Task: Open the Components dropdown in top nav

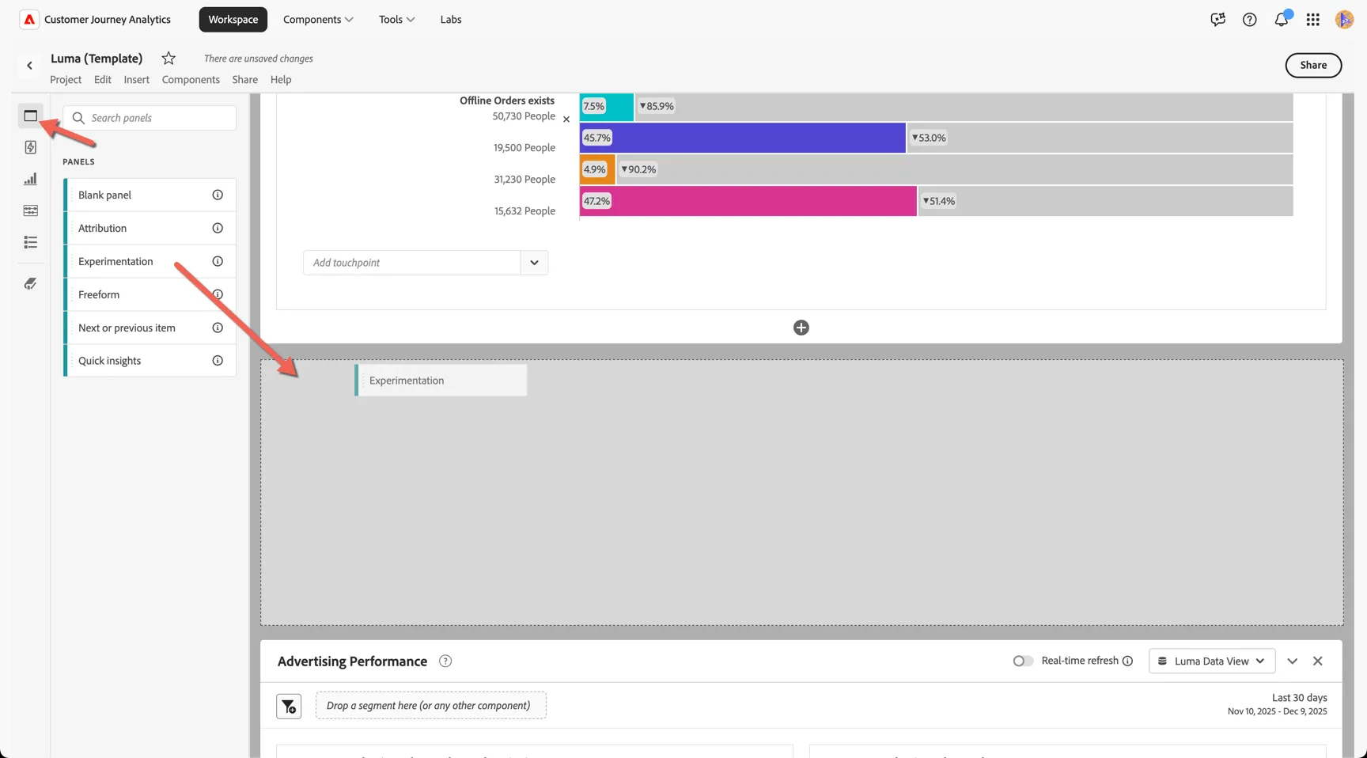Action: tap(318, 20)
